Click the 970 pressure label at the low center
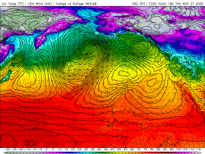 click(x=83, y=56)
